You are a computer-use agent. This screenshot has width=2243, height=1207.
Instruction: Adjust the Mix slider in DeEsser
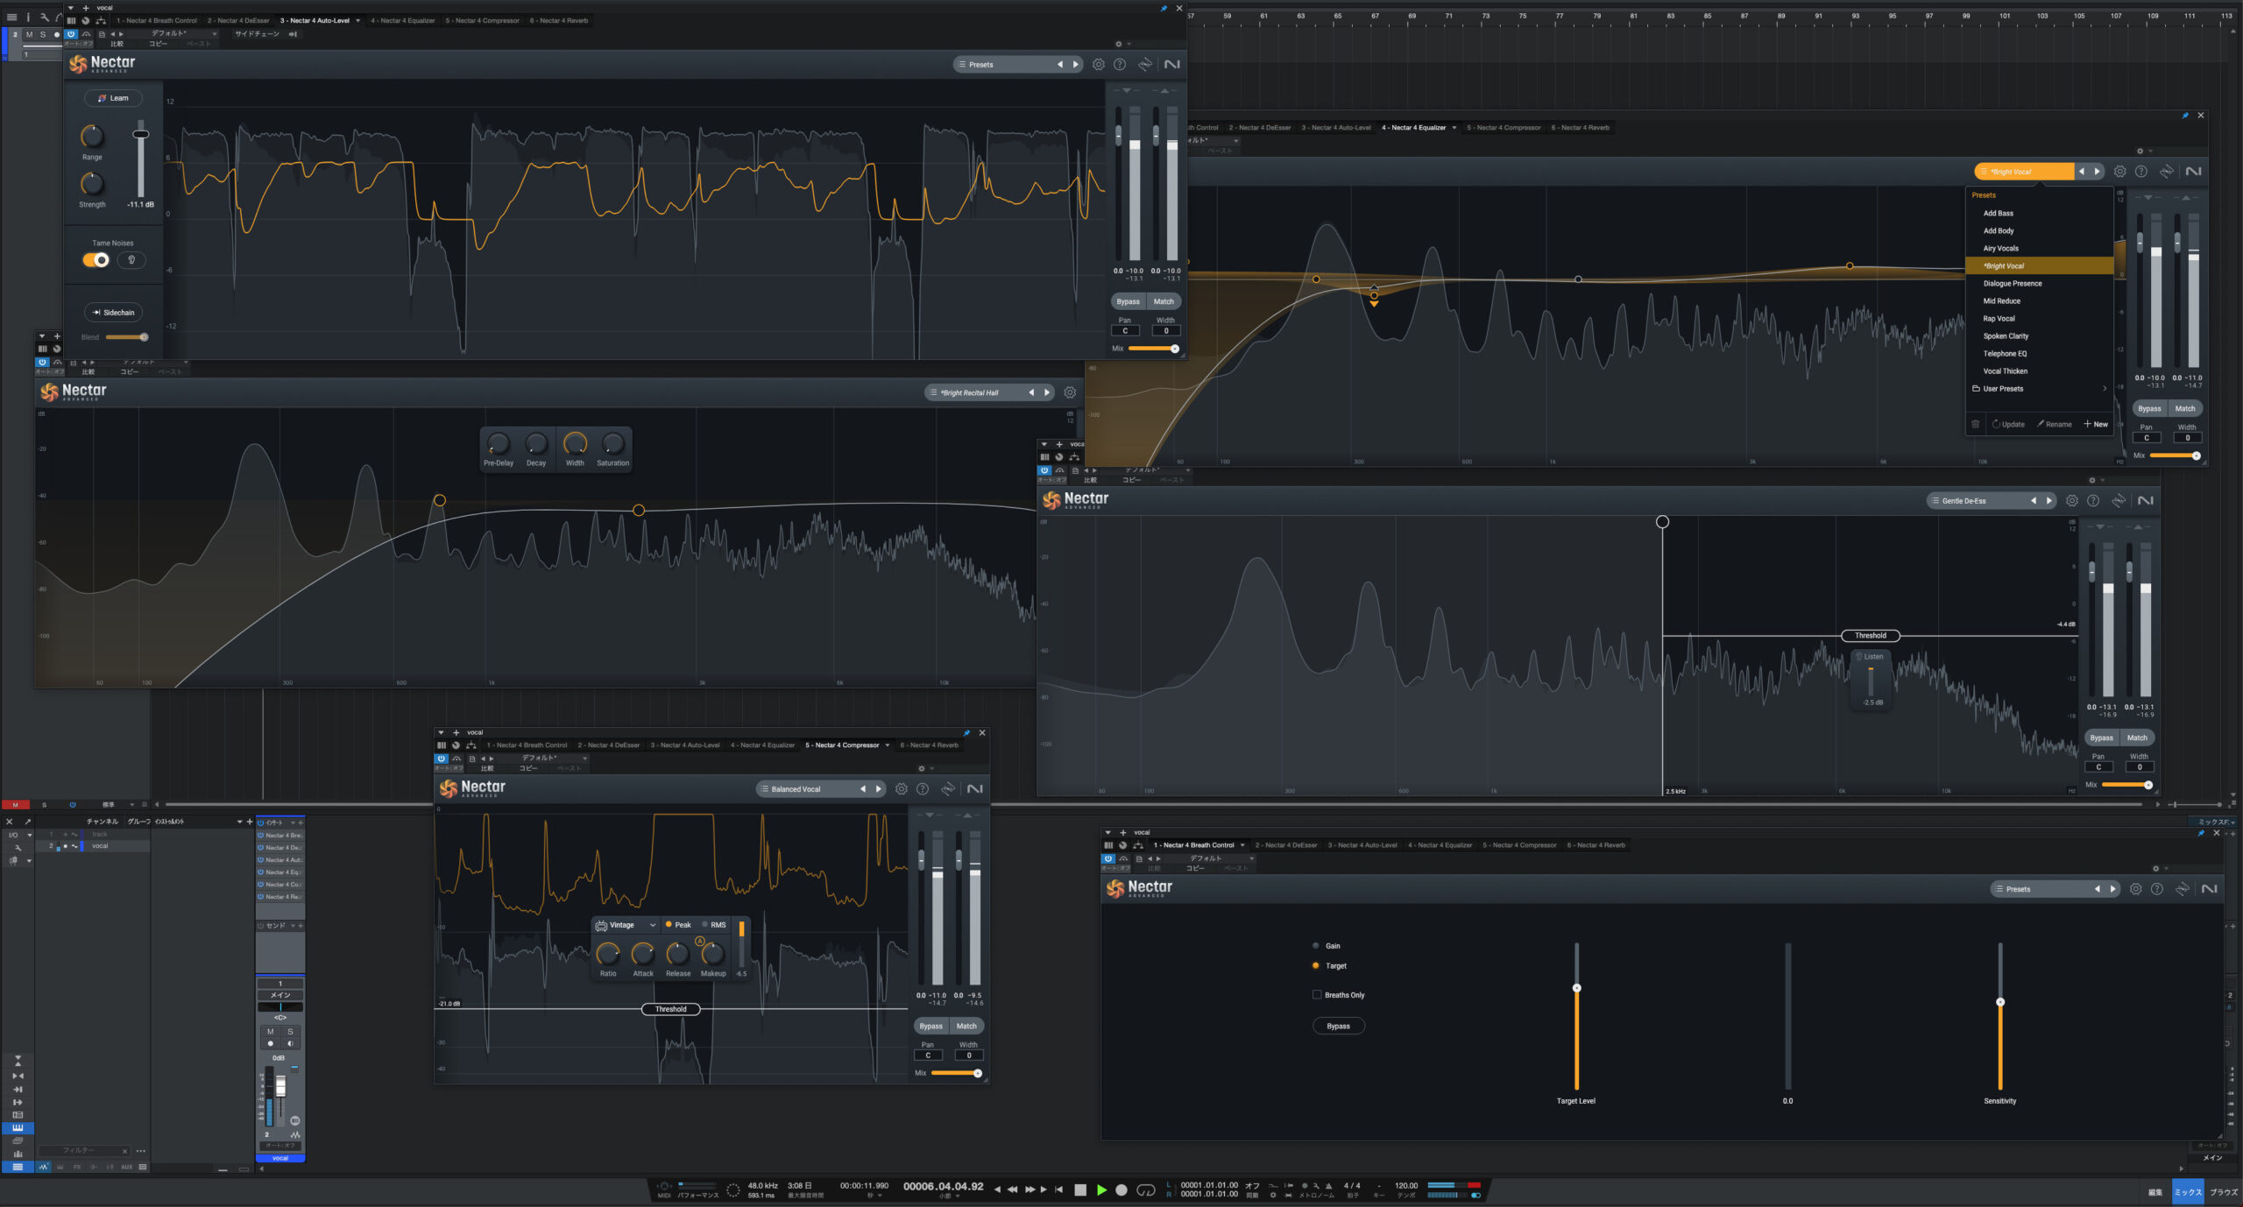[2126, 786]
